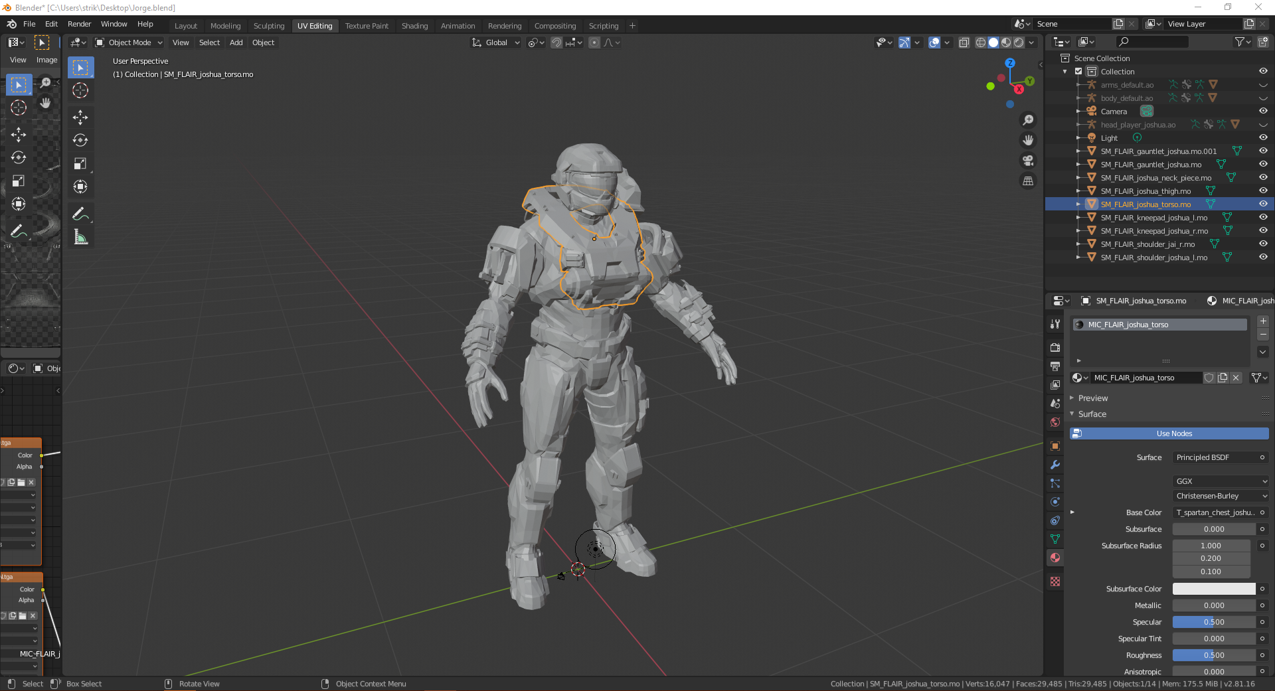This screenshot has width=1275, height=691.
Task: Open the Object Mode dropdown
Action: (129, 42)
